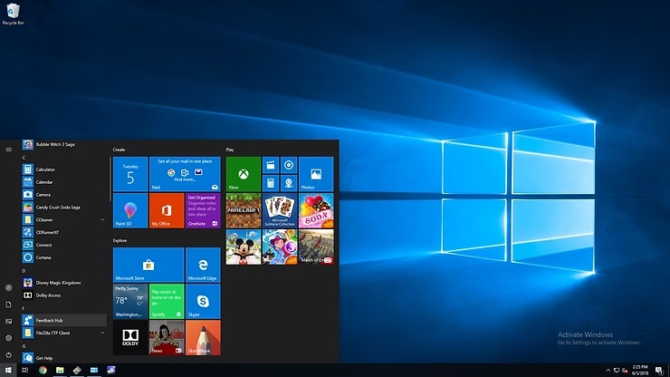The height and width of the screenshot is (377, 670).
Task: Open Feedback Hub from the app list
Action: (64, 321)
